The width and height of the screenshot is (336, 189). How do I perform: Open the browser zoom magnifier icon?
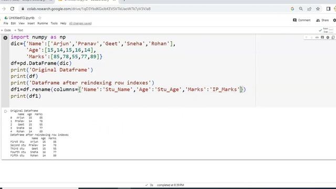pos(301,9)
